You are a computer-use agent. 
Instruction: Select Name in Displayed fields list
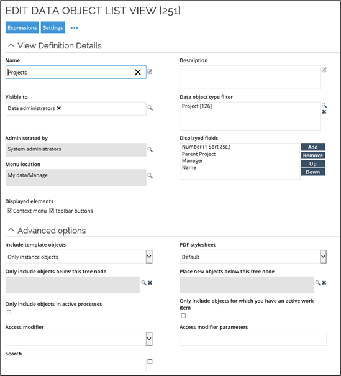(x=189, y=168)
